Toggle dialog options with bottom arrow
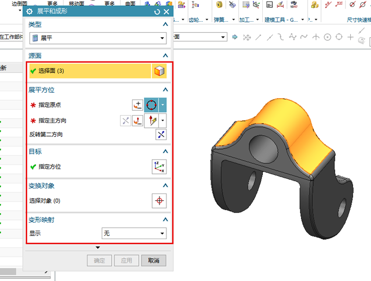371x281 pixels. [98, 248]
